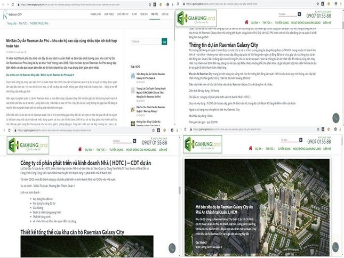Screen dimensions: 344x258
Task: Click 'Trang chủ' breadcrumb link on Raemian page
Action: [x=12, y=23]
